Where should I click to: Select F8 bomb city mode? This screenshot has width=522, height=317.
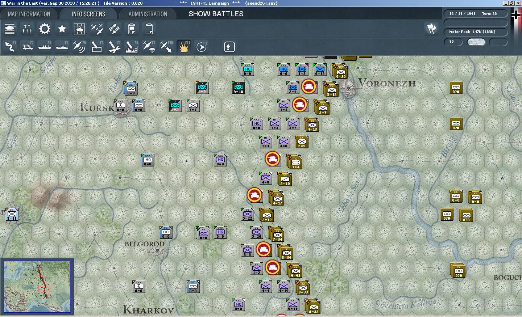click(132, 47)
